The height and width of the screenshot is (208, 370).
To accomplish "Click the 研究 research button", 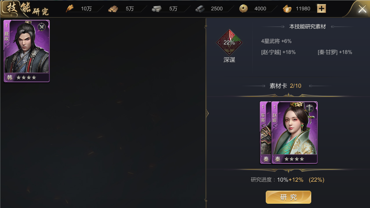I will [288, 197].
